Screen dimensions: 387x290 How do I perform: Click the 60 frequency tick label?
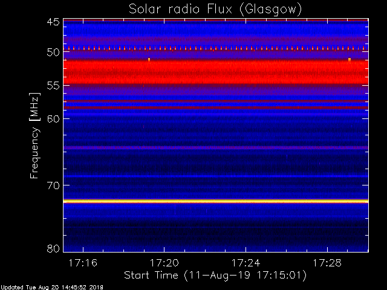53,119
